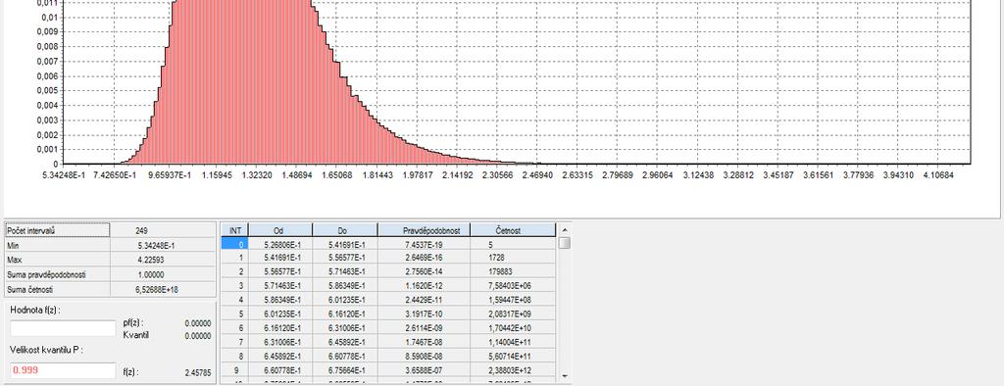Click the Od column header
The height and width of the screenshot is (386, 1004).
(279, 230)
